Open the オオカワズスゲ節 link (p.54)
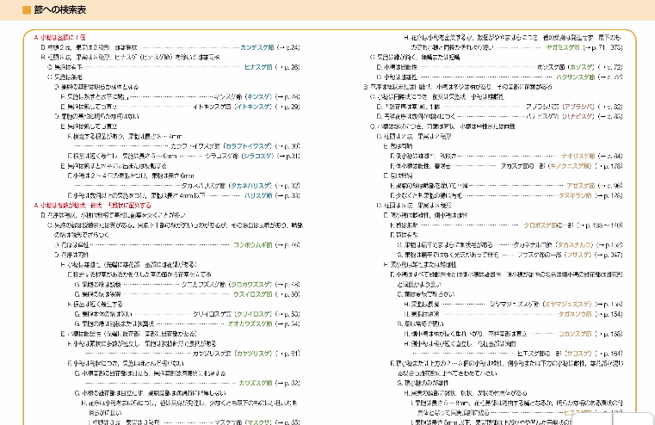Screen dimensions: 655x425 click(250, 324)
